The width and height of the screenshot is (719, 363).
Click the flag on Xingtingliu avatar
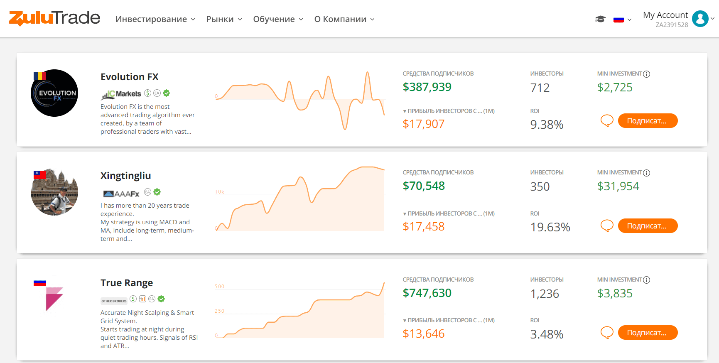(x=40, y=175)
